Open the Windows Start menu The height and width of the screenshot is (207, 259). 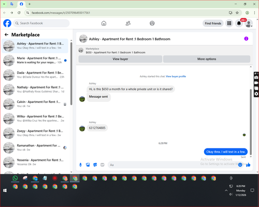[5, 190]
